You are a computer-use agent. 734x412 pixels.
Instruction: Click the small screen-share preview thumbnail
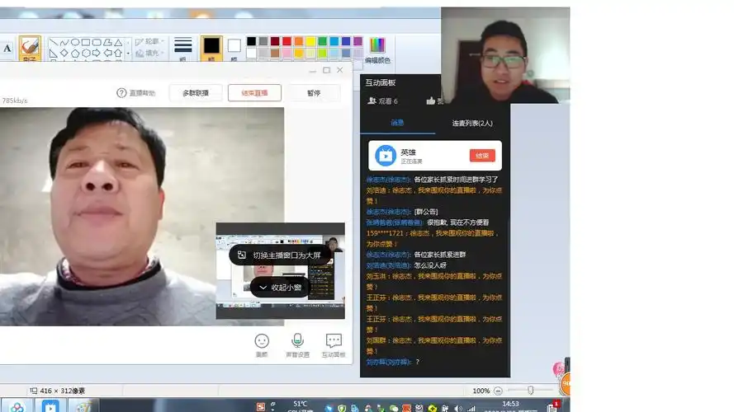(281, 271)
